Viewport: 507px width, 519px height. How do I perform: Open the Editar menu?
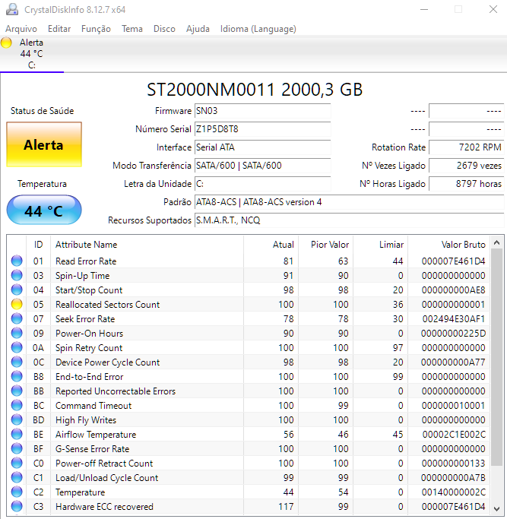(59, 29)
